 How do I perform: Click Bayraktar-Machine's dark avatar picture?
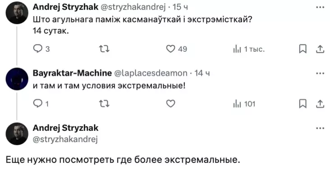click(x=17, y=79)
